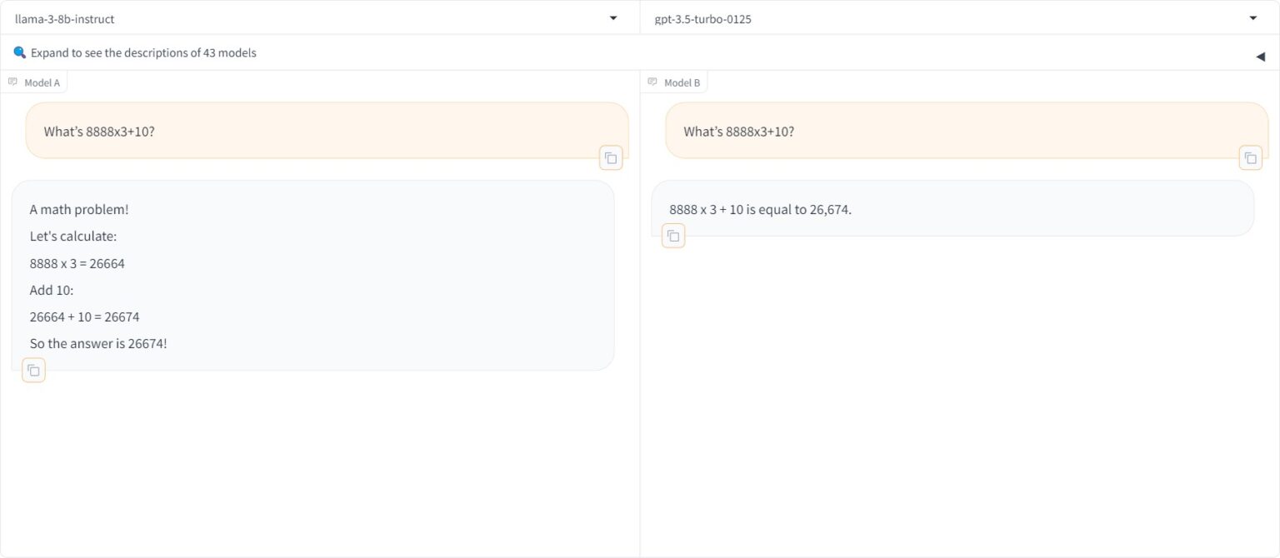This screenshot has width=1280, height=558.
Task: Copy Model A's step-by-step answer
Action: pos(33,371)
